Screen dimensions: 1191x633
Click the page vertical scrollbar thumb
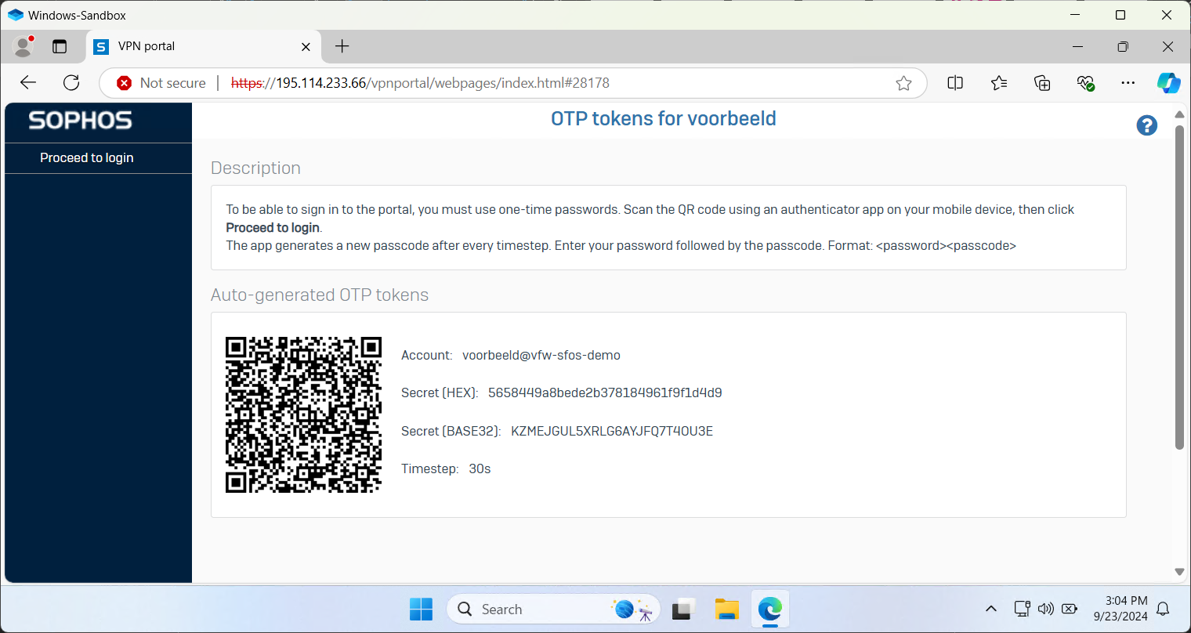1179,288
